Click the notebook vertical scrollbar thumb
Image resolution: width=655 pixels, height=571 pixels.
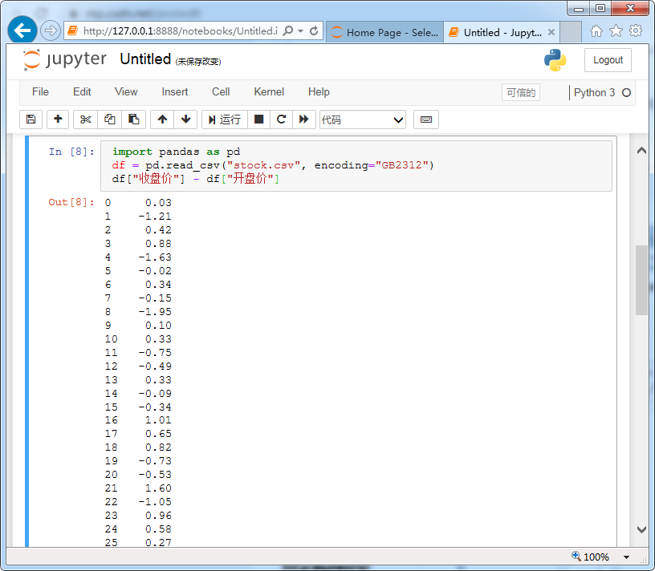(641, 280)
